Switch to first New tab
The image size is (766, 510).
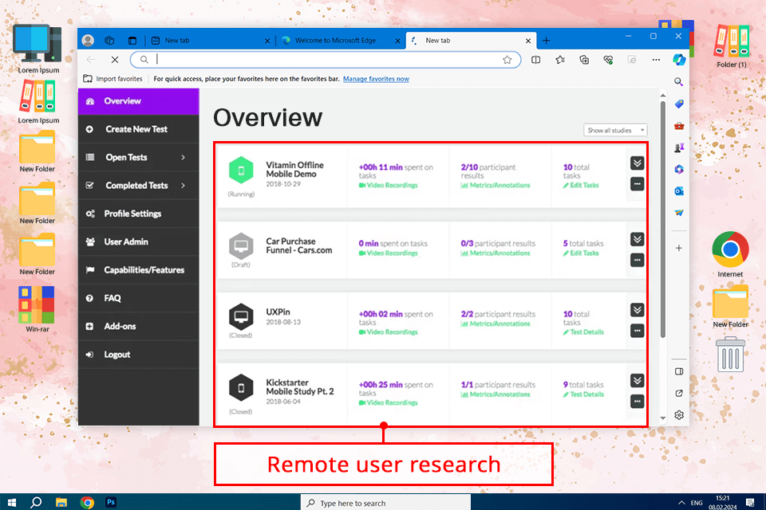(211, 41)
